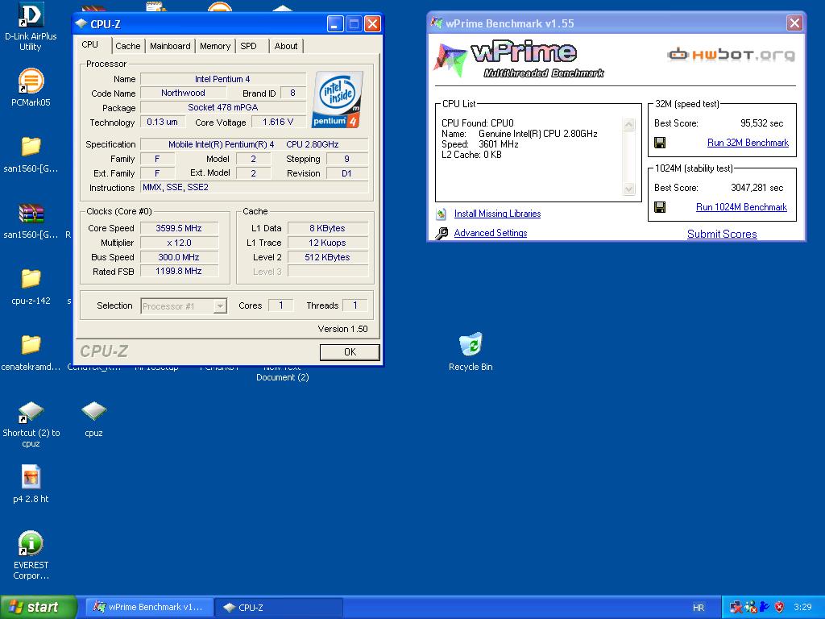This screenshot has height=619, width=825.
Task: Select the p4 2.8 ht image file
Action: [x=31, y=477]
